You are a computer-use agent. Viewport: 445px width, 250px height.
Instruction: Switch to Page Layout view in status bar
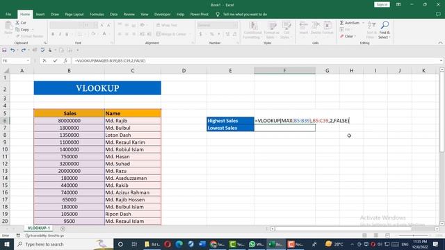tap(376, 235)
